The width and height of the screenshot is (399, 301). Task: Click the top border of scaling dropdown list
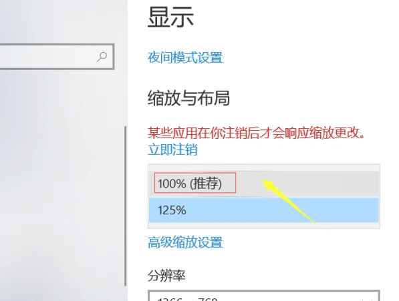[264, 165]
